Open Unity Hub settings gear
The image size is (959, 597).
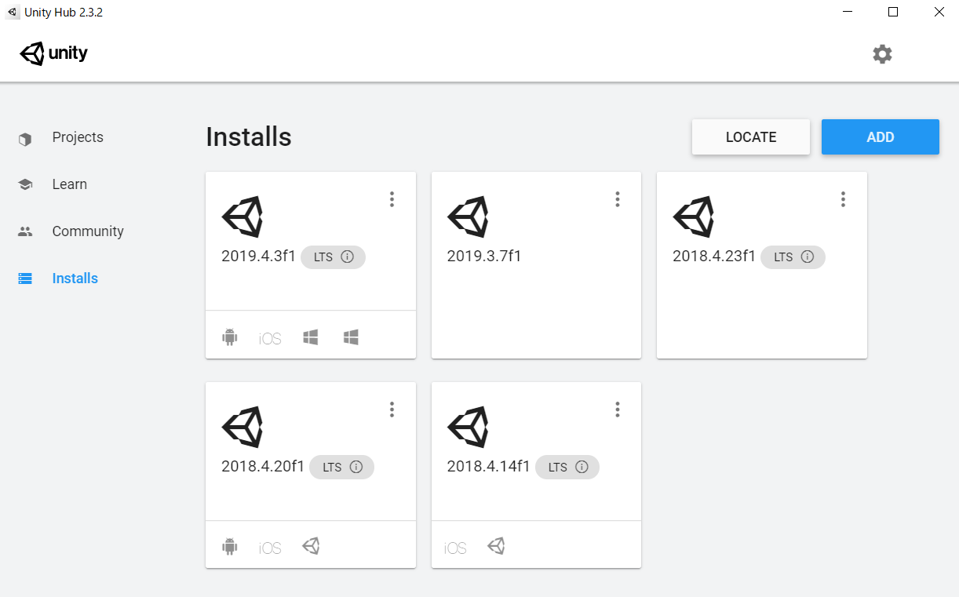(x=882, y=54)
